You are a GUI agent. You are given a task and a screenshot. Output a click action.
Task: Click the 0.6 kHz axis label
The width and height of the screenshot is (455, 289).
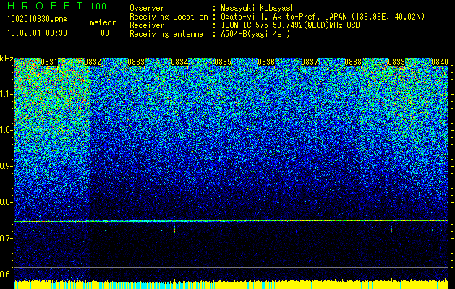tap(6, 275)
